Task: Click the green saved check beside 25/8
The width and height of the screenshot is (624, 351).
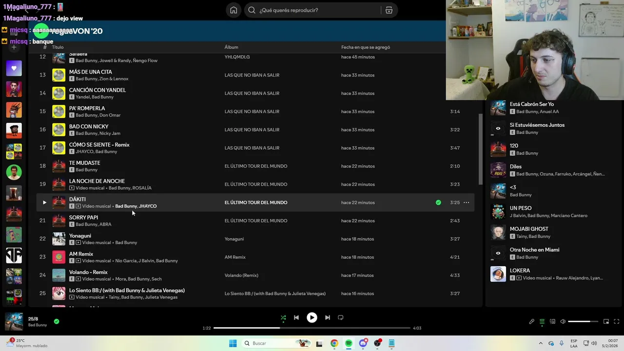Action: pyautogui.click(x=57, y=321)
